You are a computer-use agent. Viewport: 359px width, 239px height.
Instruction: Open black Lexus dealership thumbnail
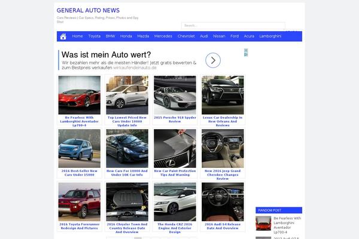pyautogui.click(x=223, y=95)
